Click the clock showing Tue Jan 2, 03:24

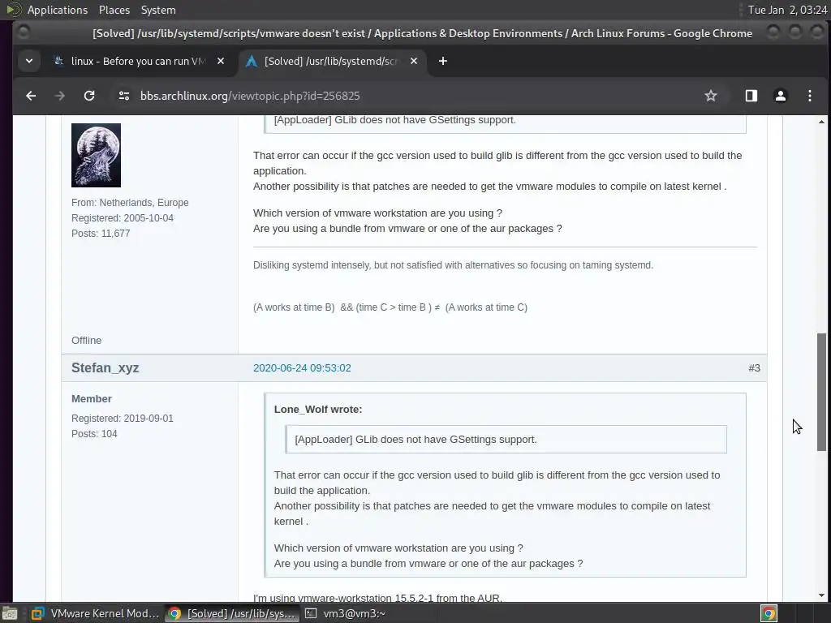(787, 10)
